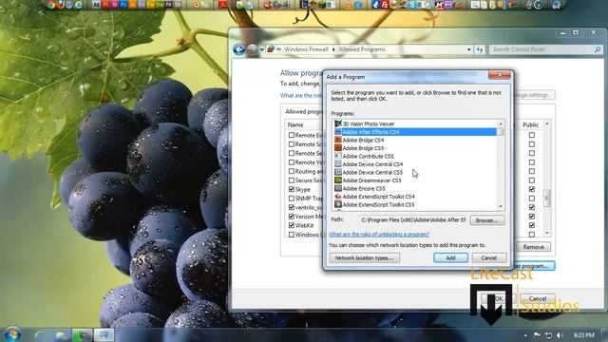Cancel the Add a Program dialog
This screenshot has width=608, height=342.
(489, 257)
